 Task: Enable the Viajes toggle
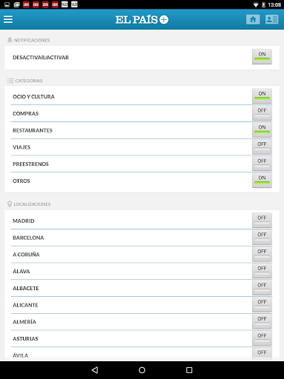[262, 147]
